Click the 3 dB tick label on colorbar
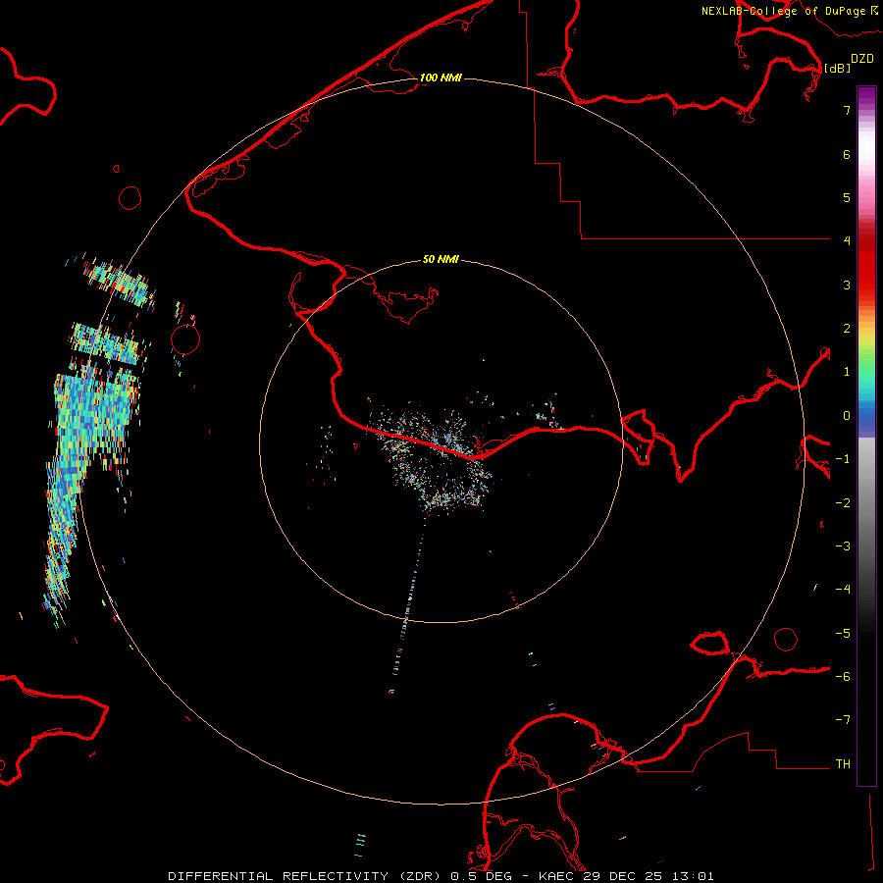The height and width of the screenshot is (883, 883). coord(847,285)
